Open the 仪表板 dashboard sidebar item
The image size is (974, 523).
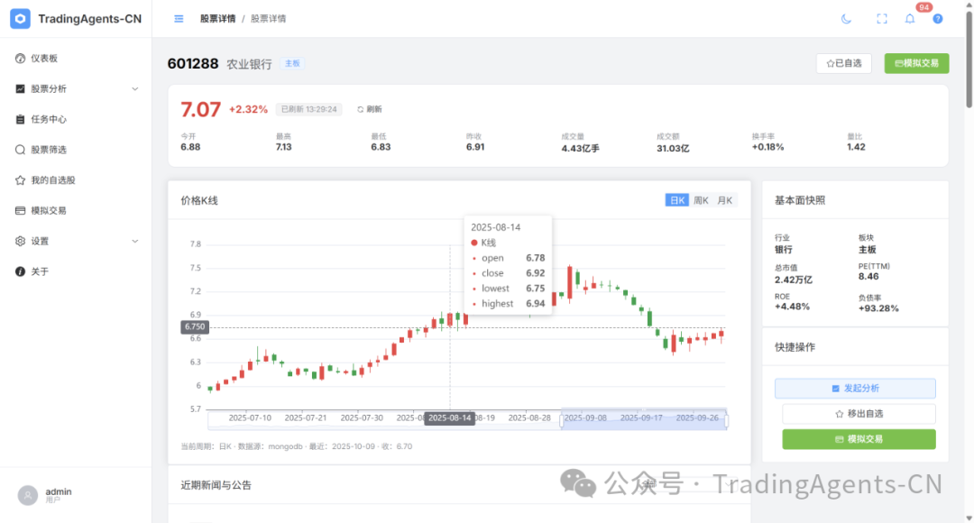coord(44,58)
